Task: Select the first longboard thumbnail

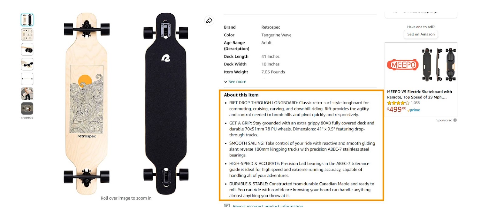Action: click(27, 20)
